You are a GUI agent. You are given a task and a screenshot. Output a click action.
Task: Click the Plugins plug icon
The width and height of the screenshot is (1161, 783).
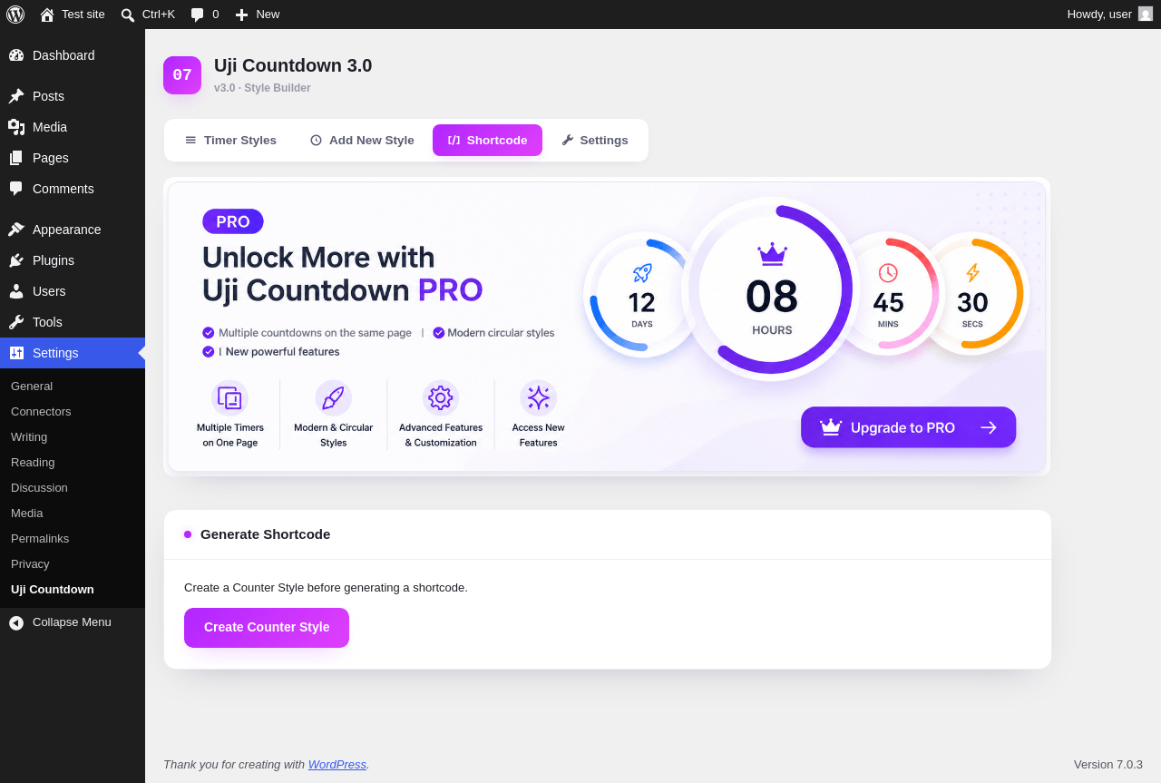(16, 260)
